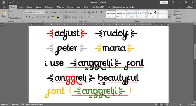Viewport: 196px width, 106px height.
Task: Decrease font size with Shrink Font icon
Action: point(50,12)
